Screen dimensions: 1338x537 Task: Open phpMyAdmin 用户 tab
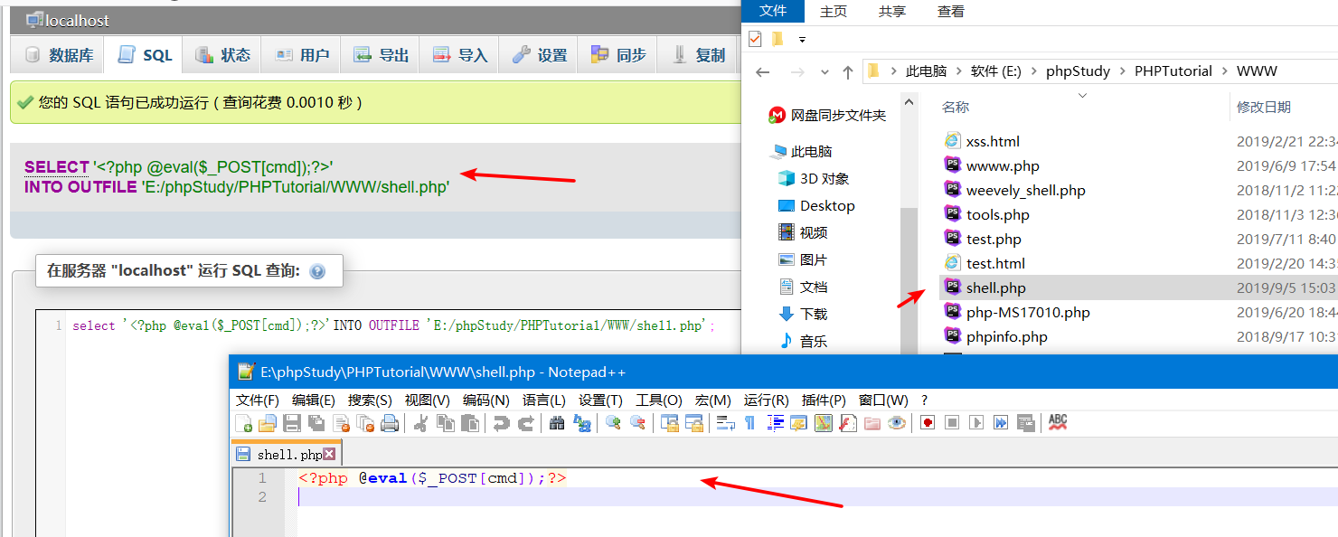coord(302,55)
